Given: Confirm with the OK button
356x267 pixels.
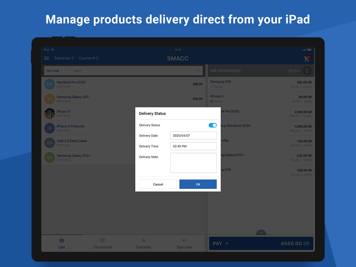Looking at the screenshot, I should coord(198,184).
